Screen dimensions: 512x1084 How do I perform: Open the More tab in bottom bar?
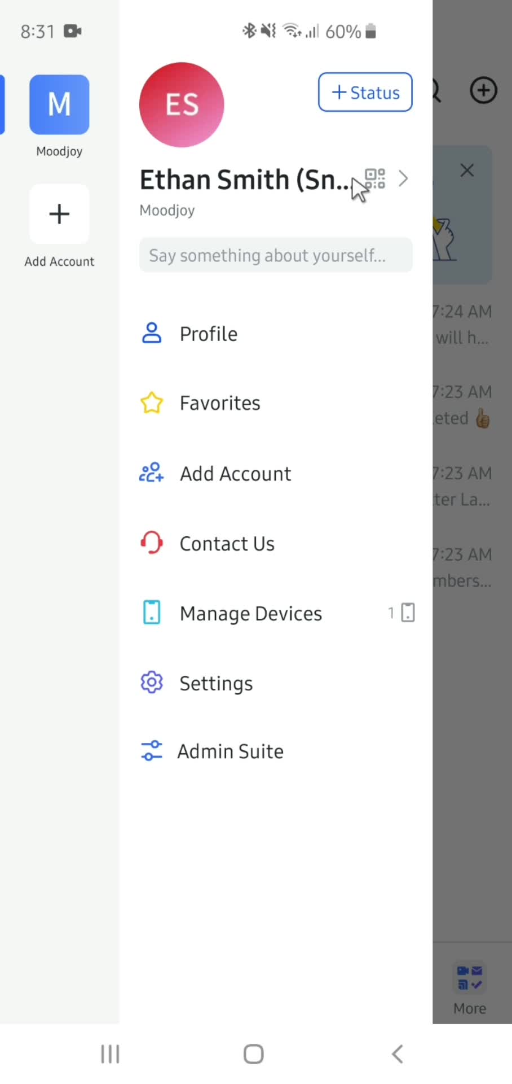click(470, 989)
